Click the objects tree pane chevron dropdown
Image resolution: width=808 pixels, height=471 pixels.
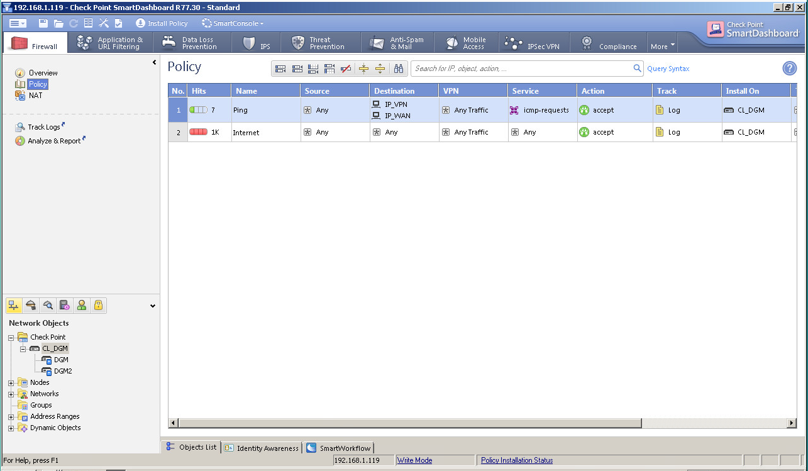pos(153,306)
